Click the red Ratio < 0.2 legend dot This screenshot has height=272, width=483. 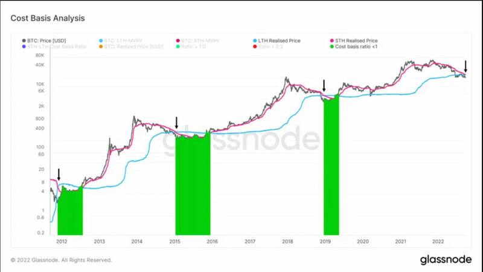[255, 47]
